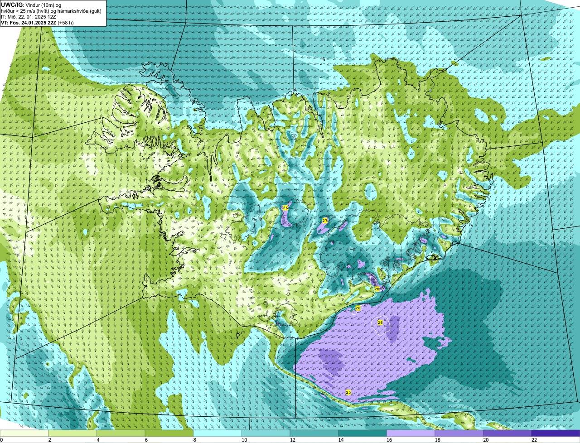The width and height of the screenshot is (580, 443).
Task: Click the yellow gust label reading 28
Action: pos(377,289)
